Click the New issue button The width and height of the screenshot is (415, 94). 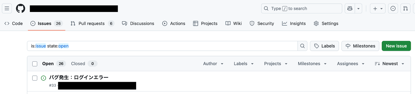point(396,46)
